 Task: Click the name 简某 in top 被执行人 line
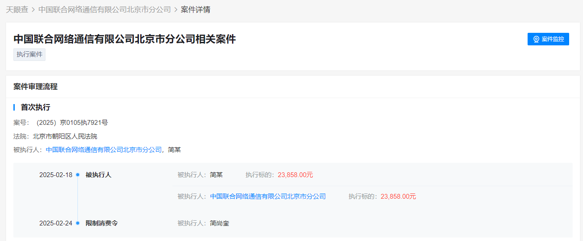(174, 150)
